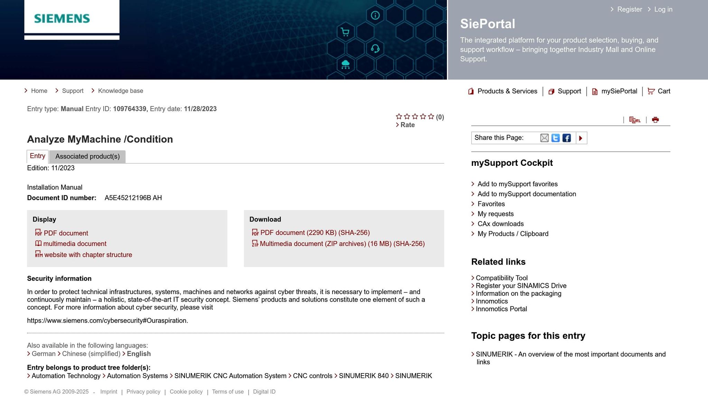Open Imprint footer link
Image resolution: width=708 pixels, height=398 pixels.
(x=109, y=392)
